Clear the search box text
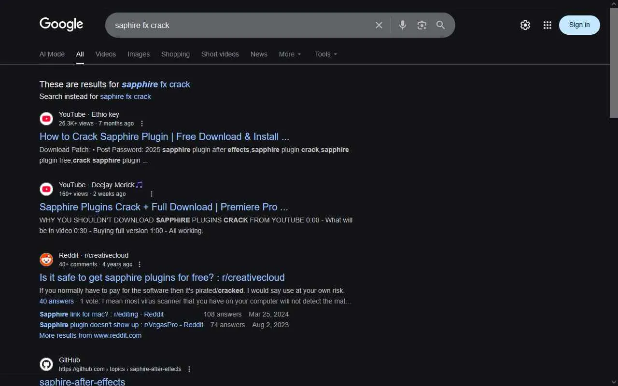The height and width of the screenshot is (386, 618). click(x=379, y=25)
